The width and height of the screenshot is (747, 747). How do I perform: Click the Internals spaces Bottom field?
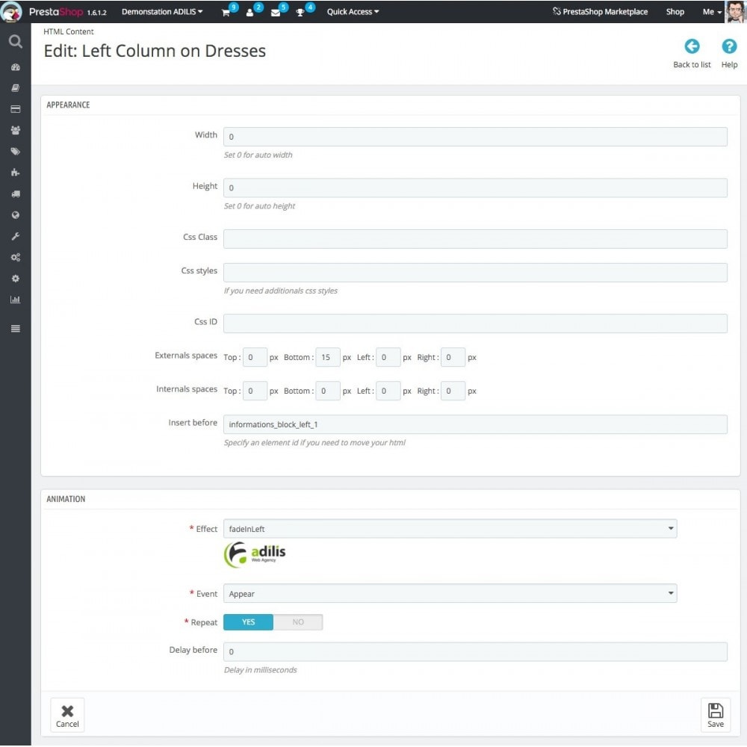(x=328, y=391)
